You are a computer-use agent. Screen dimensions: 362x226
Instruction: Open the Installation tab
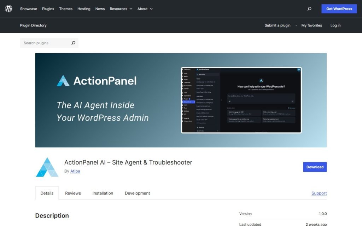[103, 193]
